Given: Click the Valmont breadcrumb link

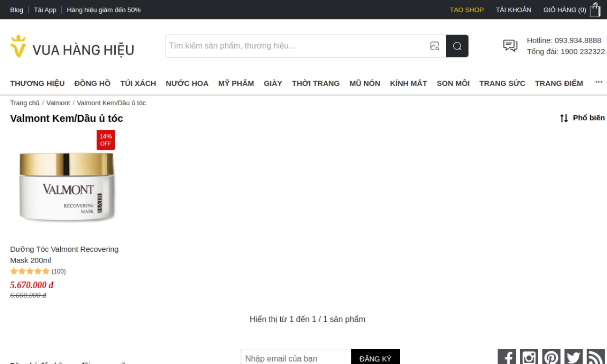Looking at the screenshot, I should tap(58, 103).
